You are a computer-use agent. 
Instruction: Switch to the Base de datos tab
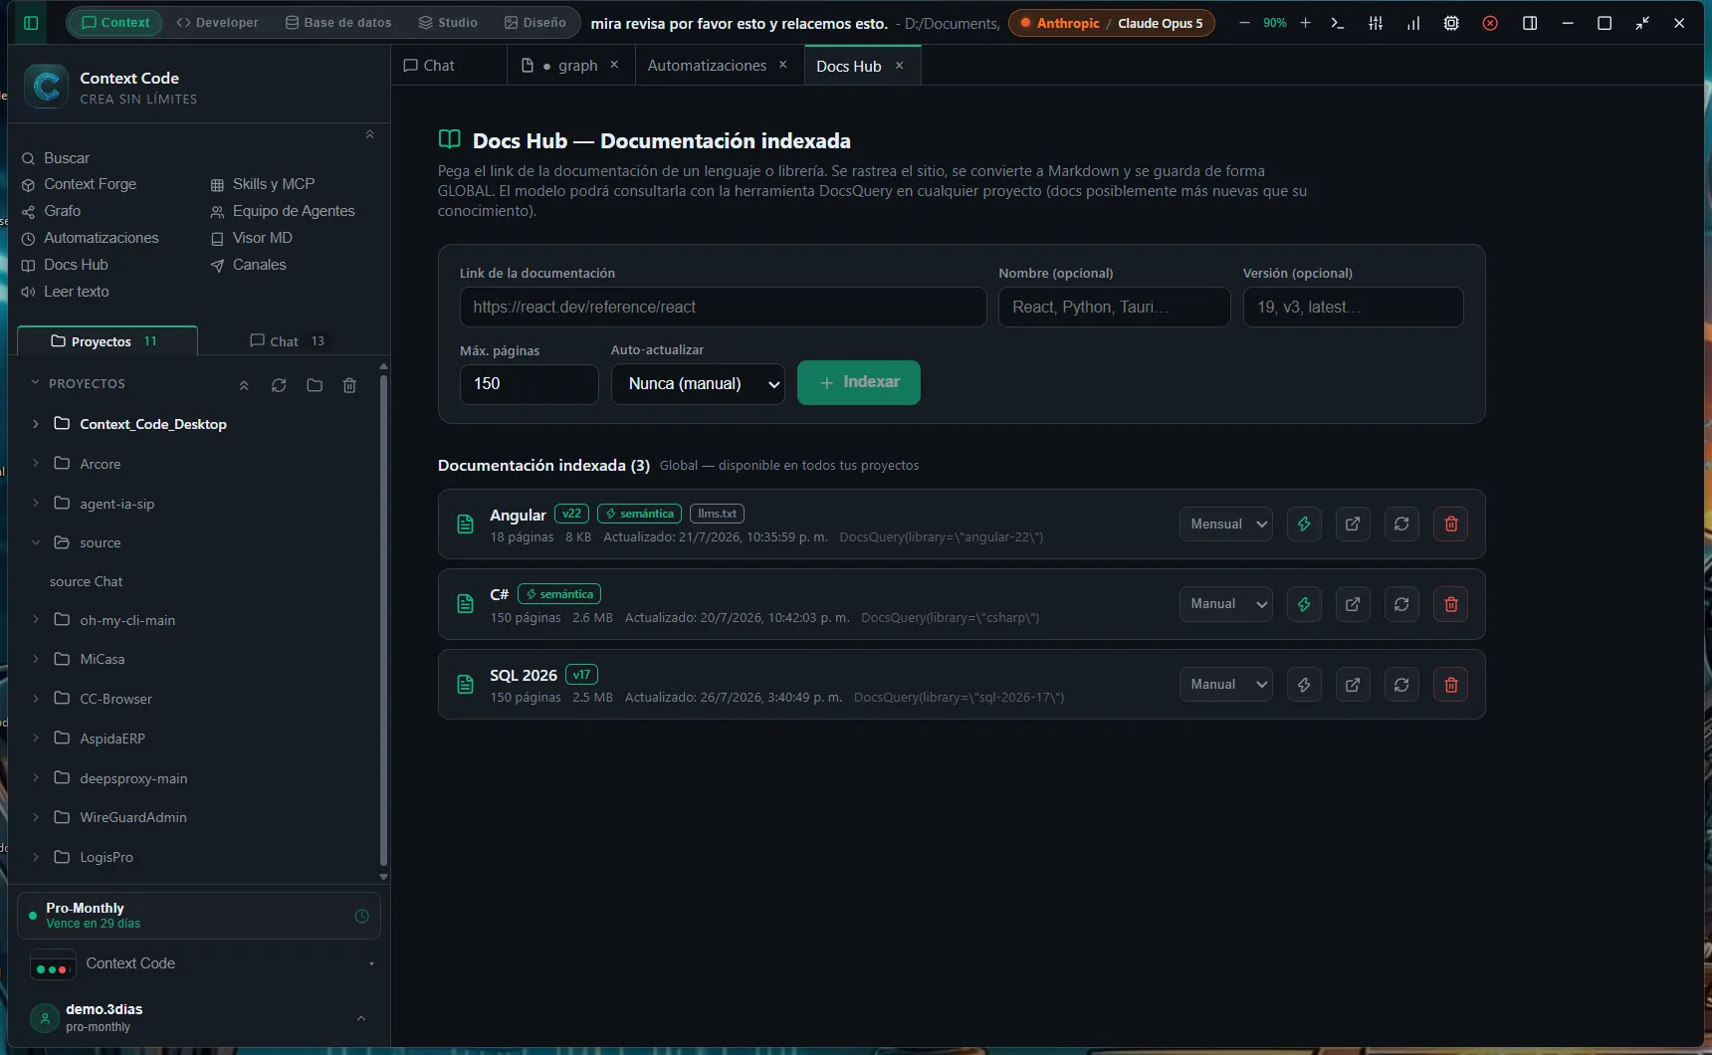pos(338,23)
